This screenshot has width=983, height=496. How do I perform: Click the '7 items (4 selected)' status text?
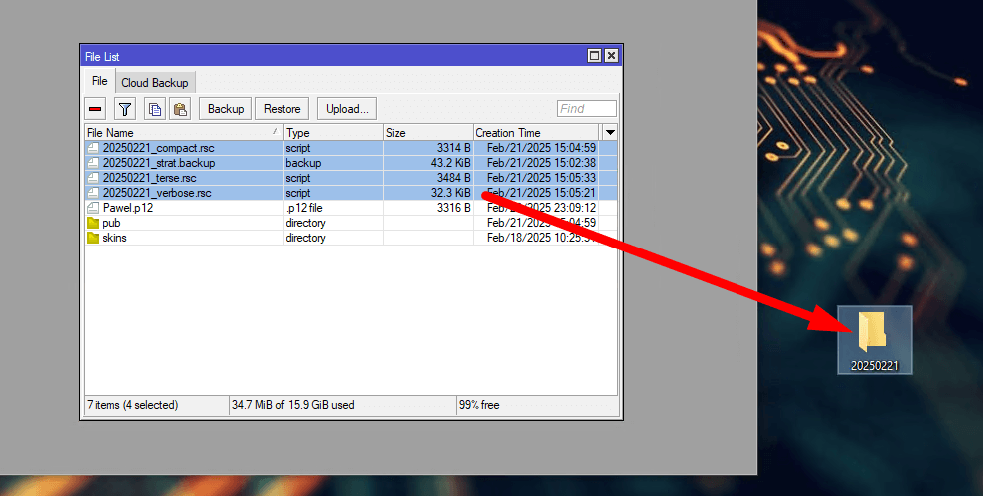click(x=133, y=405)
